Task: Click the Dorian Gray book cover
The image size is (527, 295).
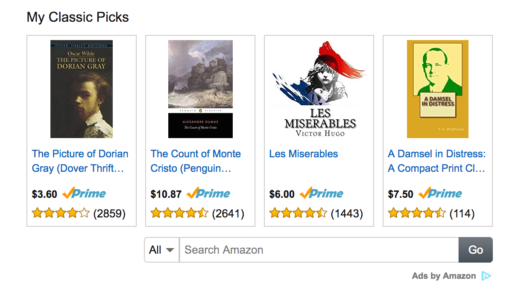Action: pos(82,89)
